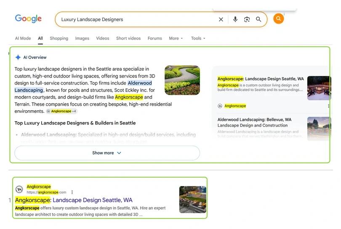Start voice search with microphone icon
Viewport: 341px width, 229px height.
[235, 19]
